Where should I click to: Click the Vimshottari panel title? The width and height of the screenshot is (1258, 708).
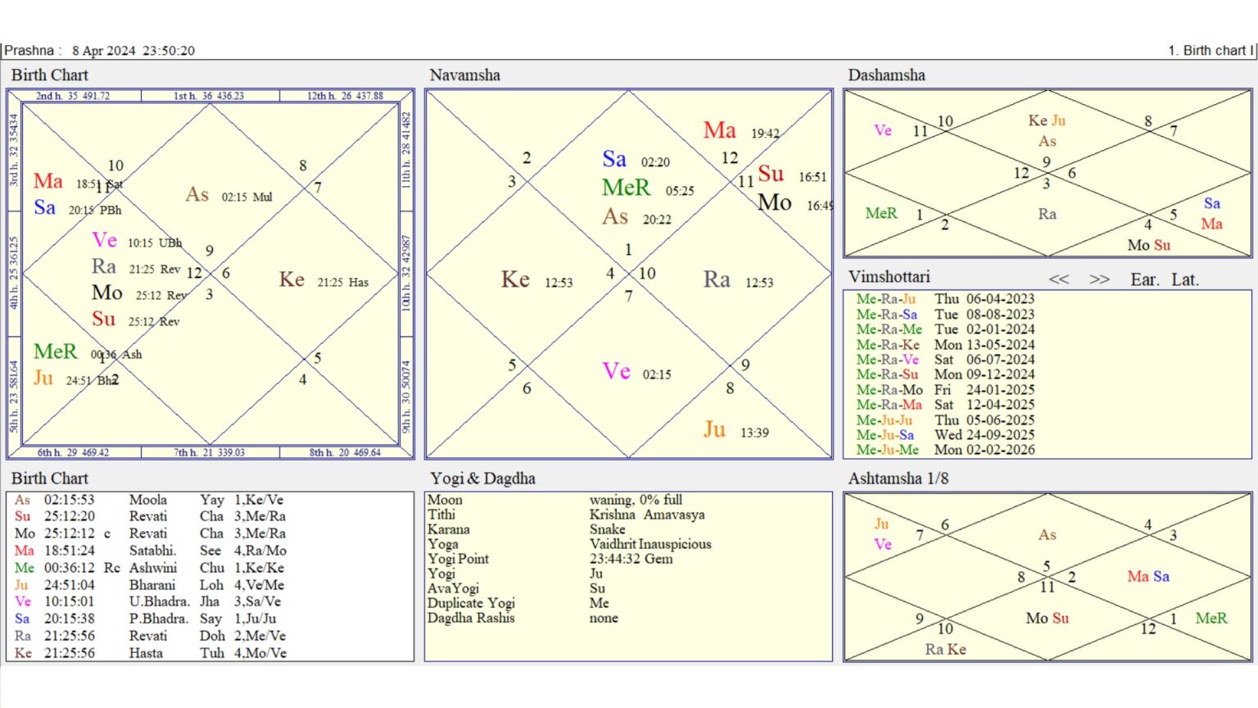coord(889,276)
